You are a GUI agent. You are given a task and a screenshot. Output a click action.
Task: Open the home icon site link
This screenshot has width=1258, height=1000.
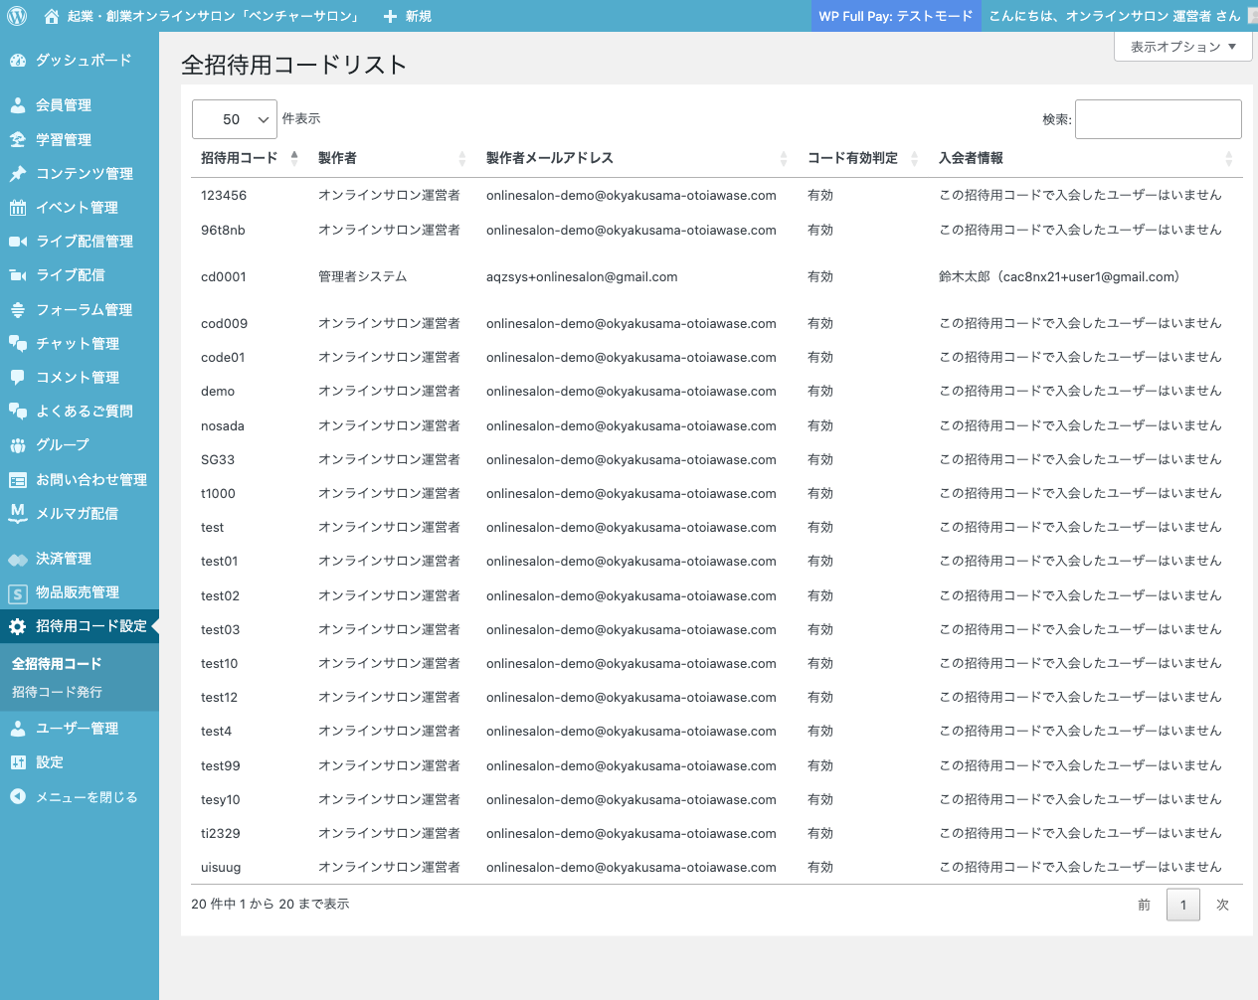[x=52, y=16]
